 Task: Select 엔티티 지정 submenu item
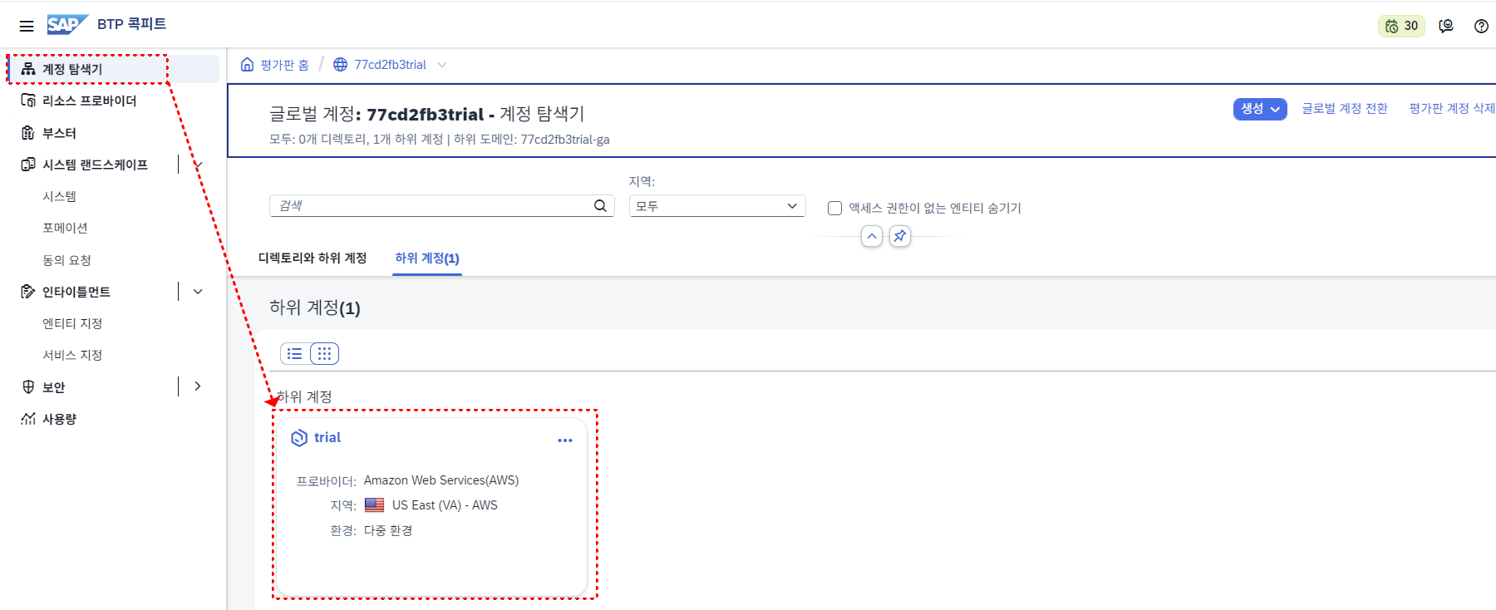(72, 323)
